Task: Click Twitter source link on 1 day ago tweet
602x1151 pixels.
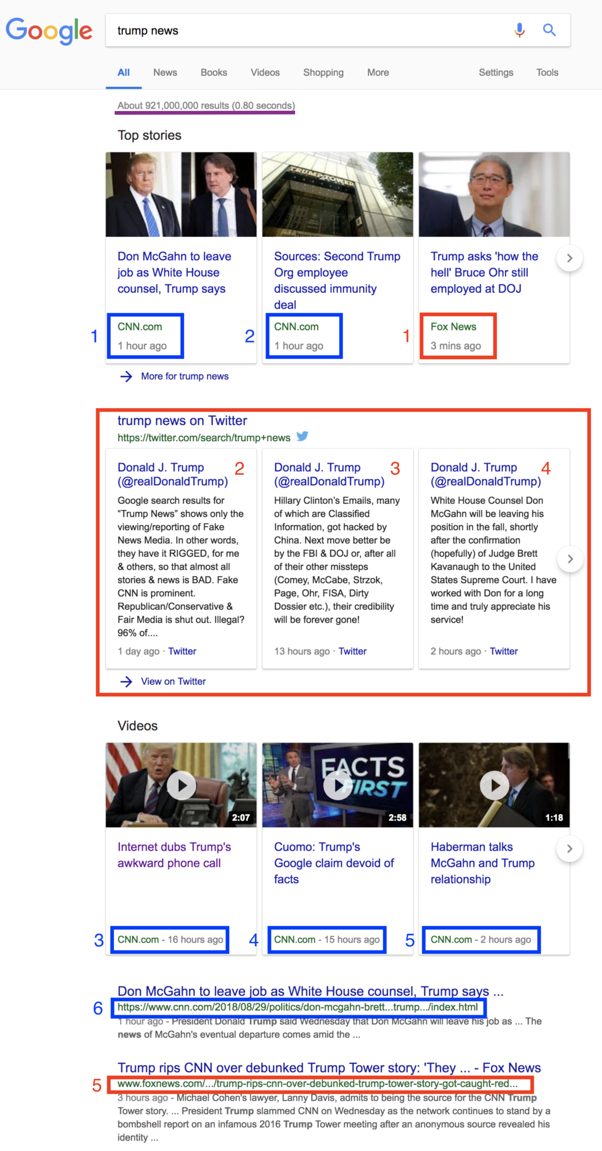Action: (x=182, y=651)
